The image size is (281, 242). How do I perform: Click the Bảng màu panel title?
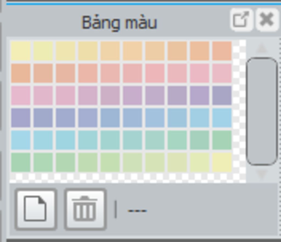coord(119,23)
